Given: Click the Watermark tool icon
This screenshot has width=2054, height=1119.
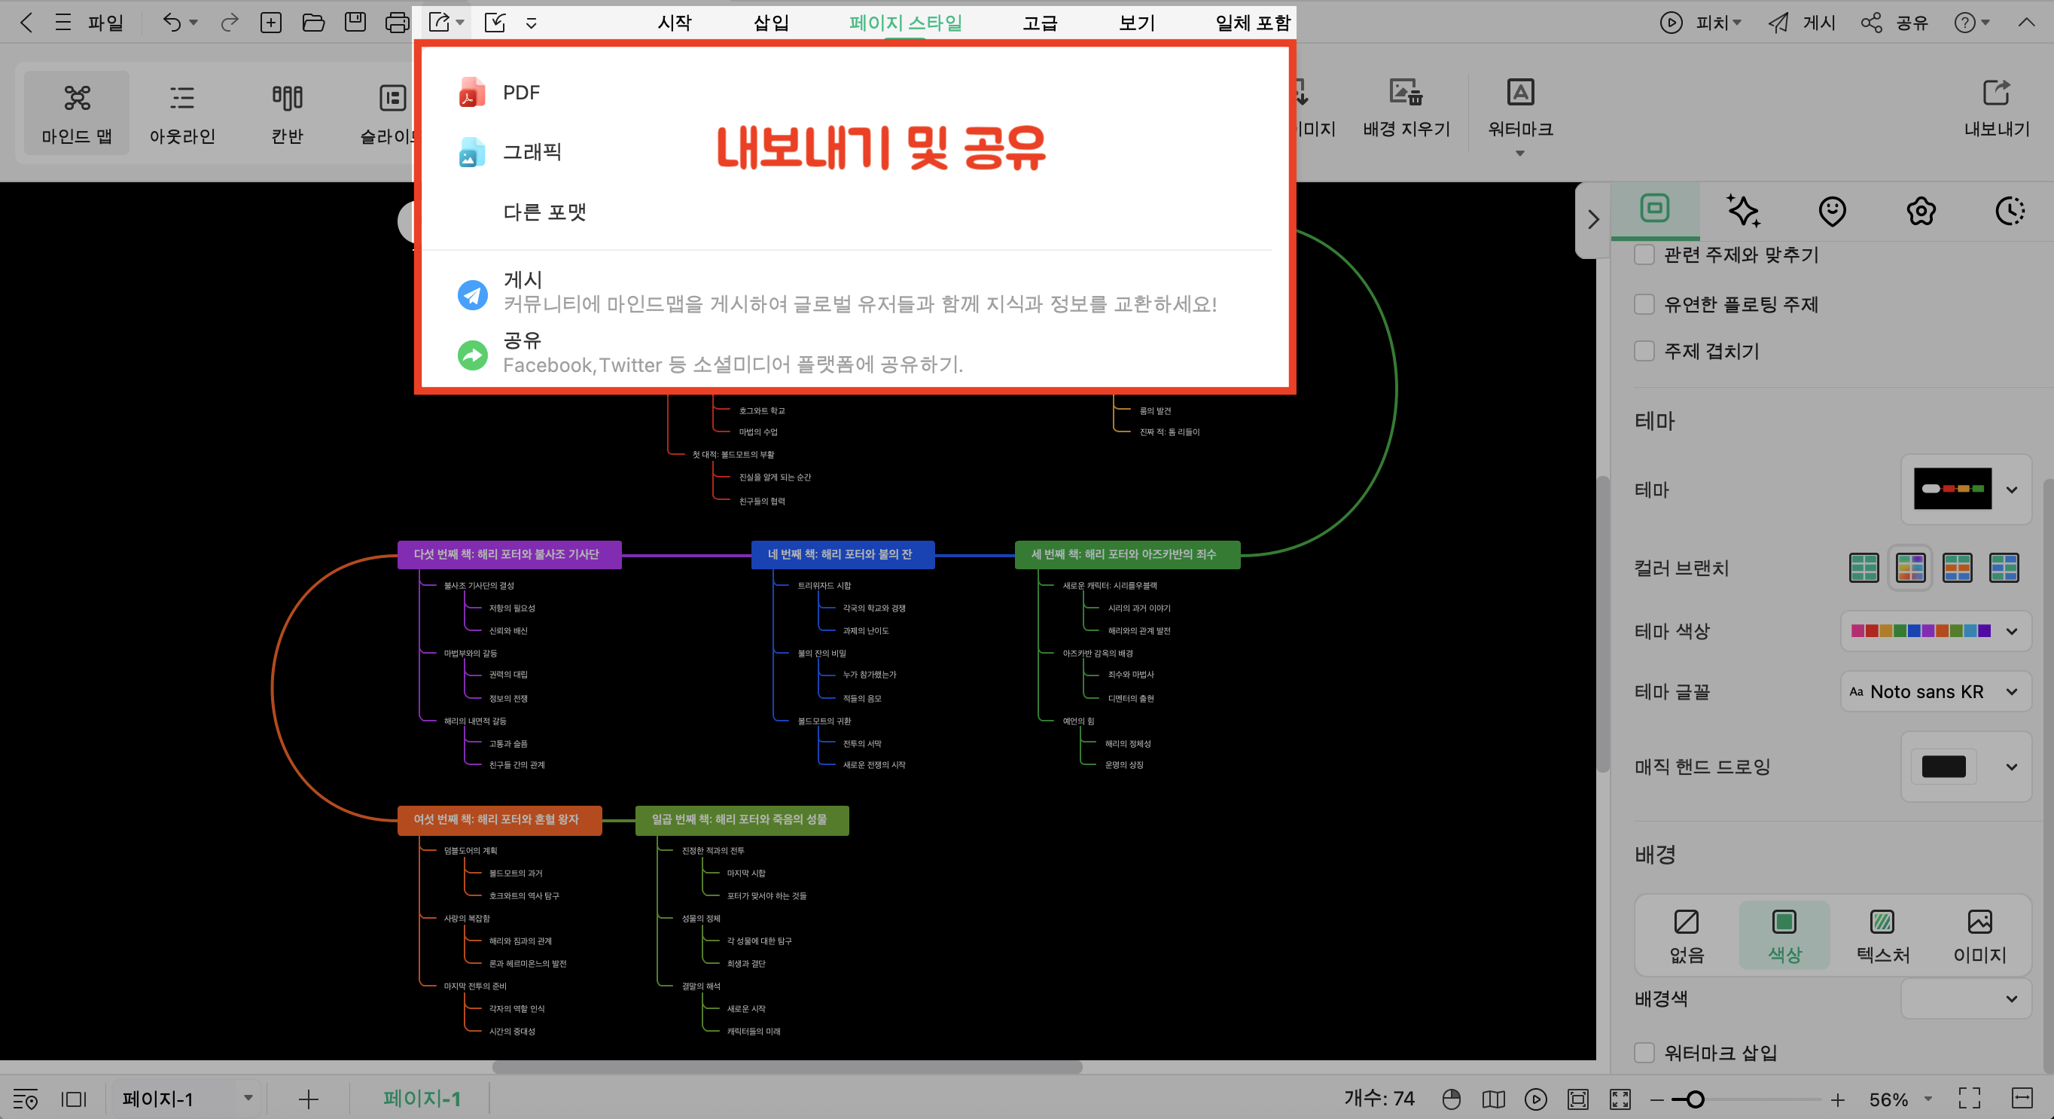Looking at the screenshot, I should [x=1519, y=93].
